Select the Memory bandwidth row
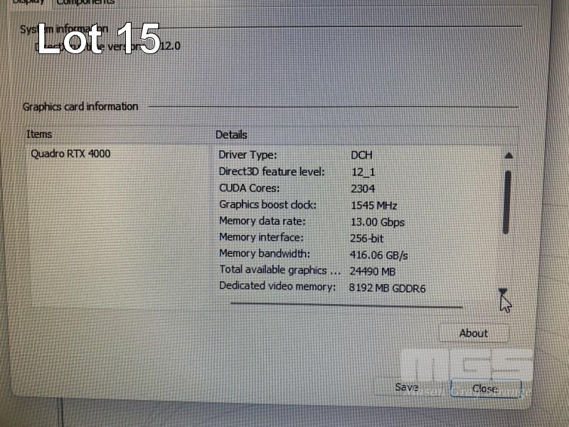 coord(264,254)
